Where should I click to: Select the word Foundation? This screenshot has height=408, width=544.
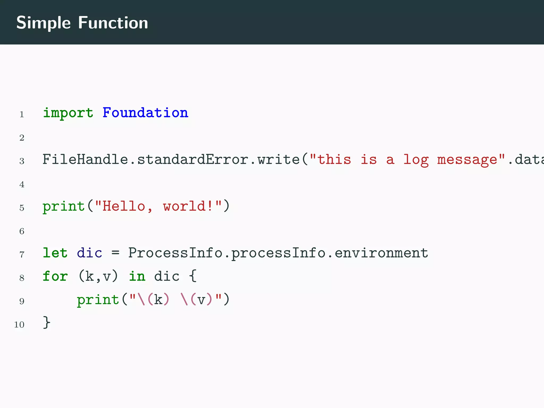145,113
